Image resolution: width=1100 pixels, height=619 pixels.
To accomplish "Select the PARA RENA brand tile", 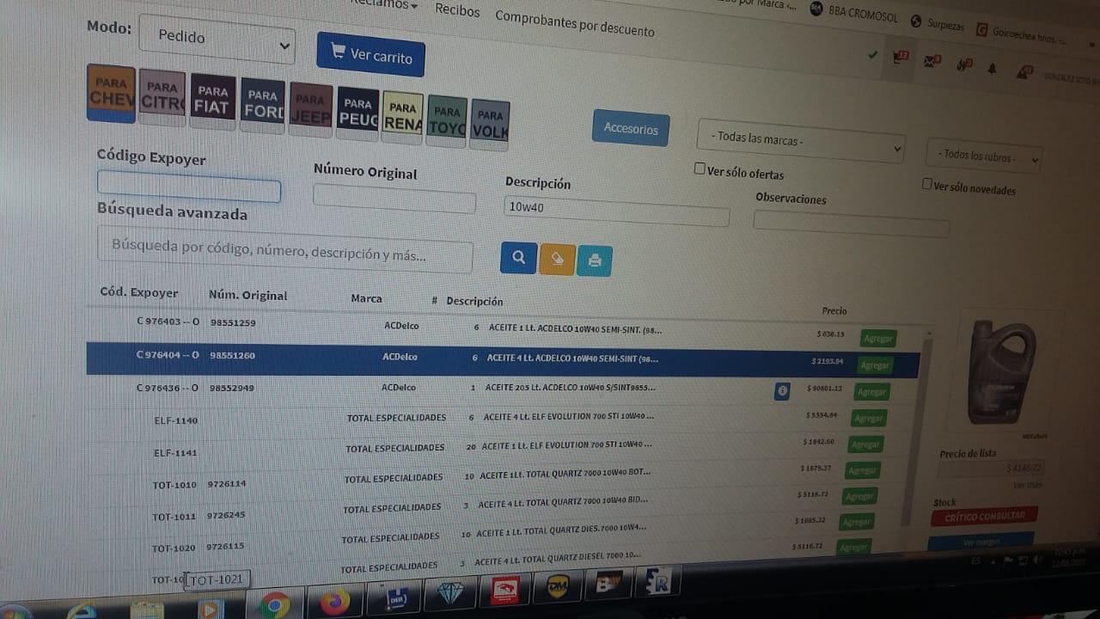I will (402, 117).
